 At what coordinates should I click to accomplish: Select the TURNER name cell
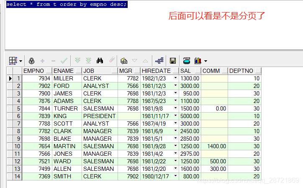(x=67, y=108)
